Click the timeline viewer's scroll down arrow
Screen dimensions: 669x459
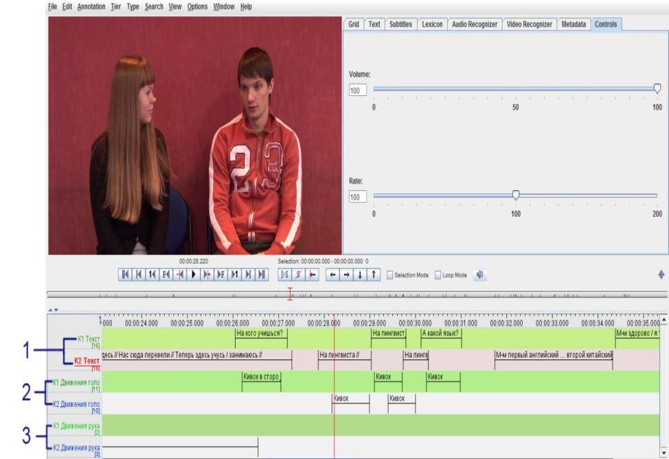(x=664, y=453)
